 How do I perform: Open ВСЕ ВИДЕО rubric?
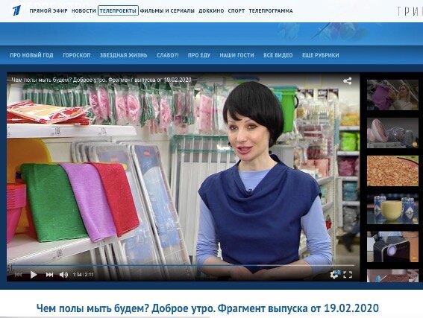278,55
